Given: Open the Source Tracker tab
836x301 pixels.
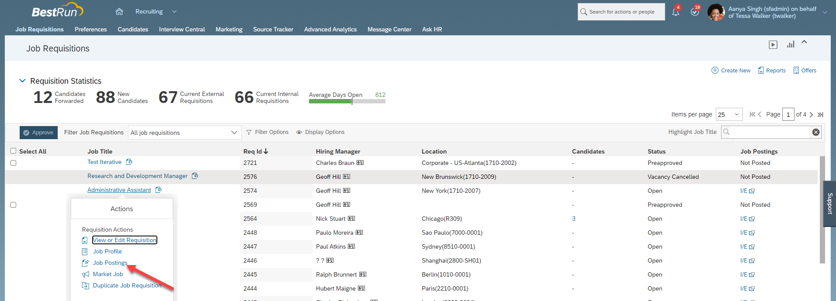Looking at the screenshot, I should click(x=273, y=29).
